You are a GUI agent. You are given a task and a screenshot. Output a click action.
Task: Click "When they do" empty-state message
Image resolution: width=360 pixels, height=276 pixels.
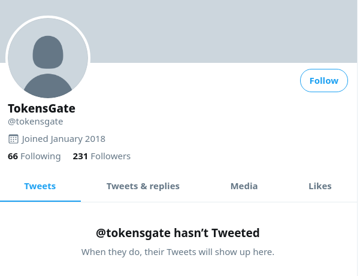pyautogui.click(x=178, y=252)
